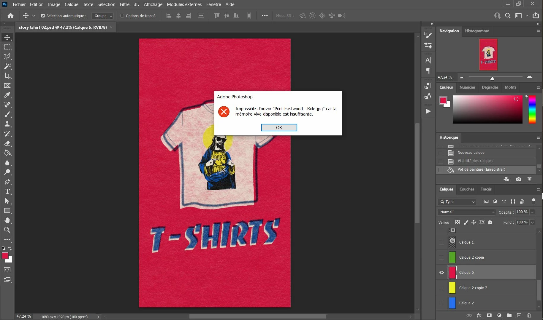Screen dimensions: 543x320
Task: Click the foreground color swatch in toolbox
Action: pyautogui.click(x=5, y=256)
